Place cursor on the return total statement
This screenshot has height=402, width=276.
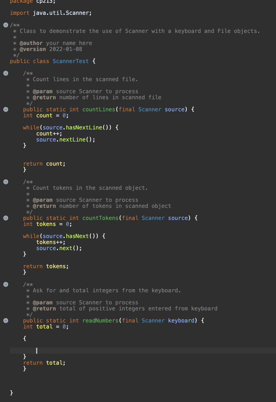[44, 363]
